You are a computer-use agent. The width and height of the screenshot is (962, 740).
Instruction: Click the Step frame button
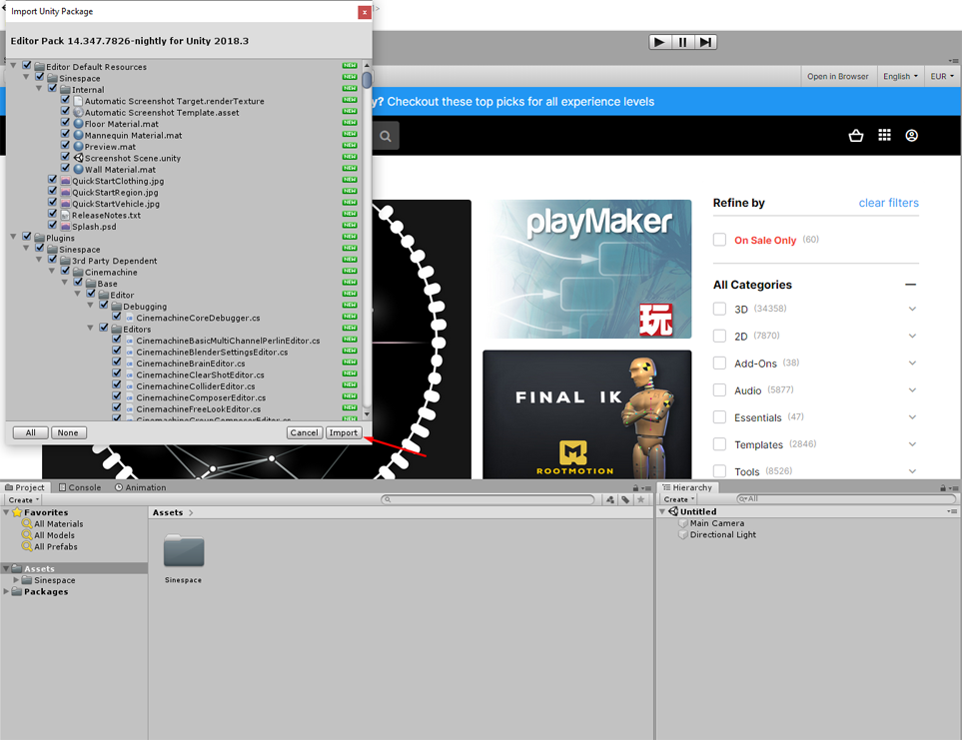coord(705,42)
